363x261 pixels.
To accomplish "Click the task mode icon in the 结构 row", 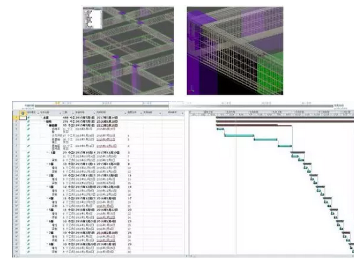I will click(28, 122).
